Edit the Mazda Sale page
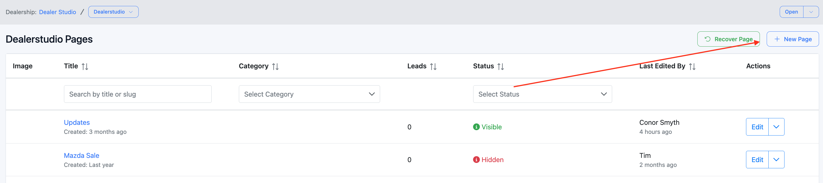The height and width of the screenshot is (183, 823). [757, 160]
